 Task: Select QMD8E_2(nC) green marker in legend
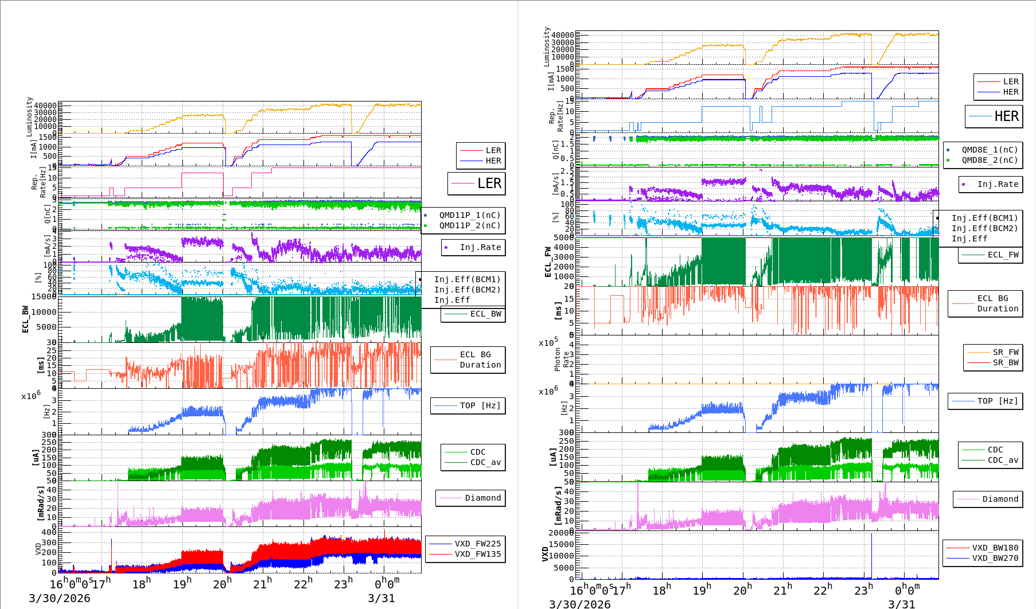(948, 161)
